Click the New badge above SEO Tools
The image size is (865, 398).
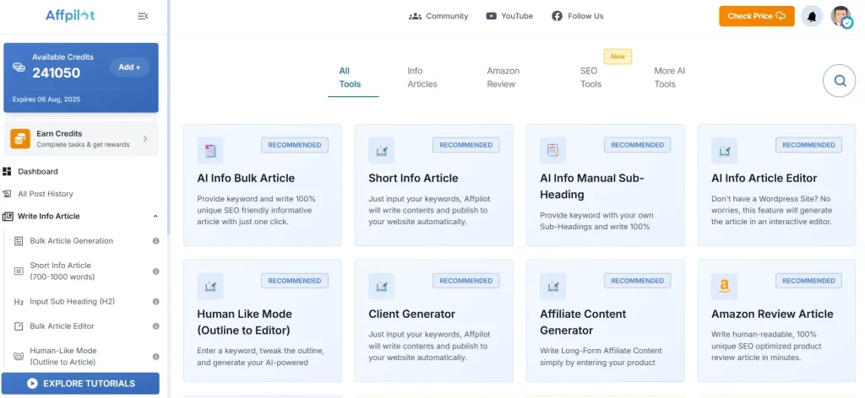coord(617,56)
